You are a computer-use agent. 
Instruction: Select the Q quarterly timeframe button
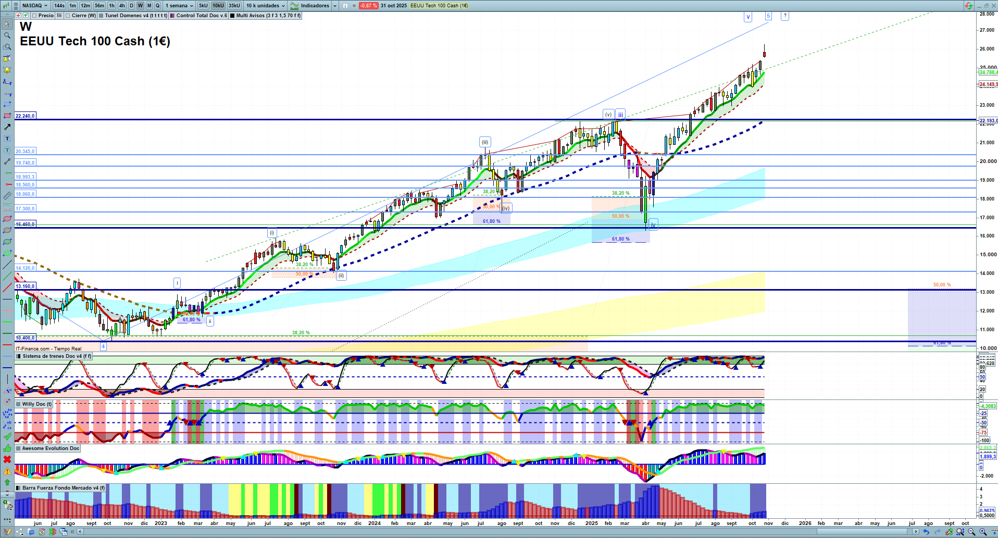pyautogui.click(x=157, y=6)
